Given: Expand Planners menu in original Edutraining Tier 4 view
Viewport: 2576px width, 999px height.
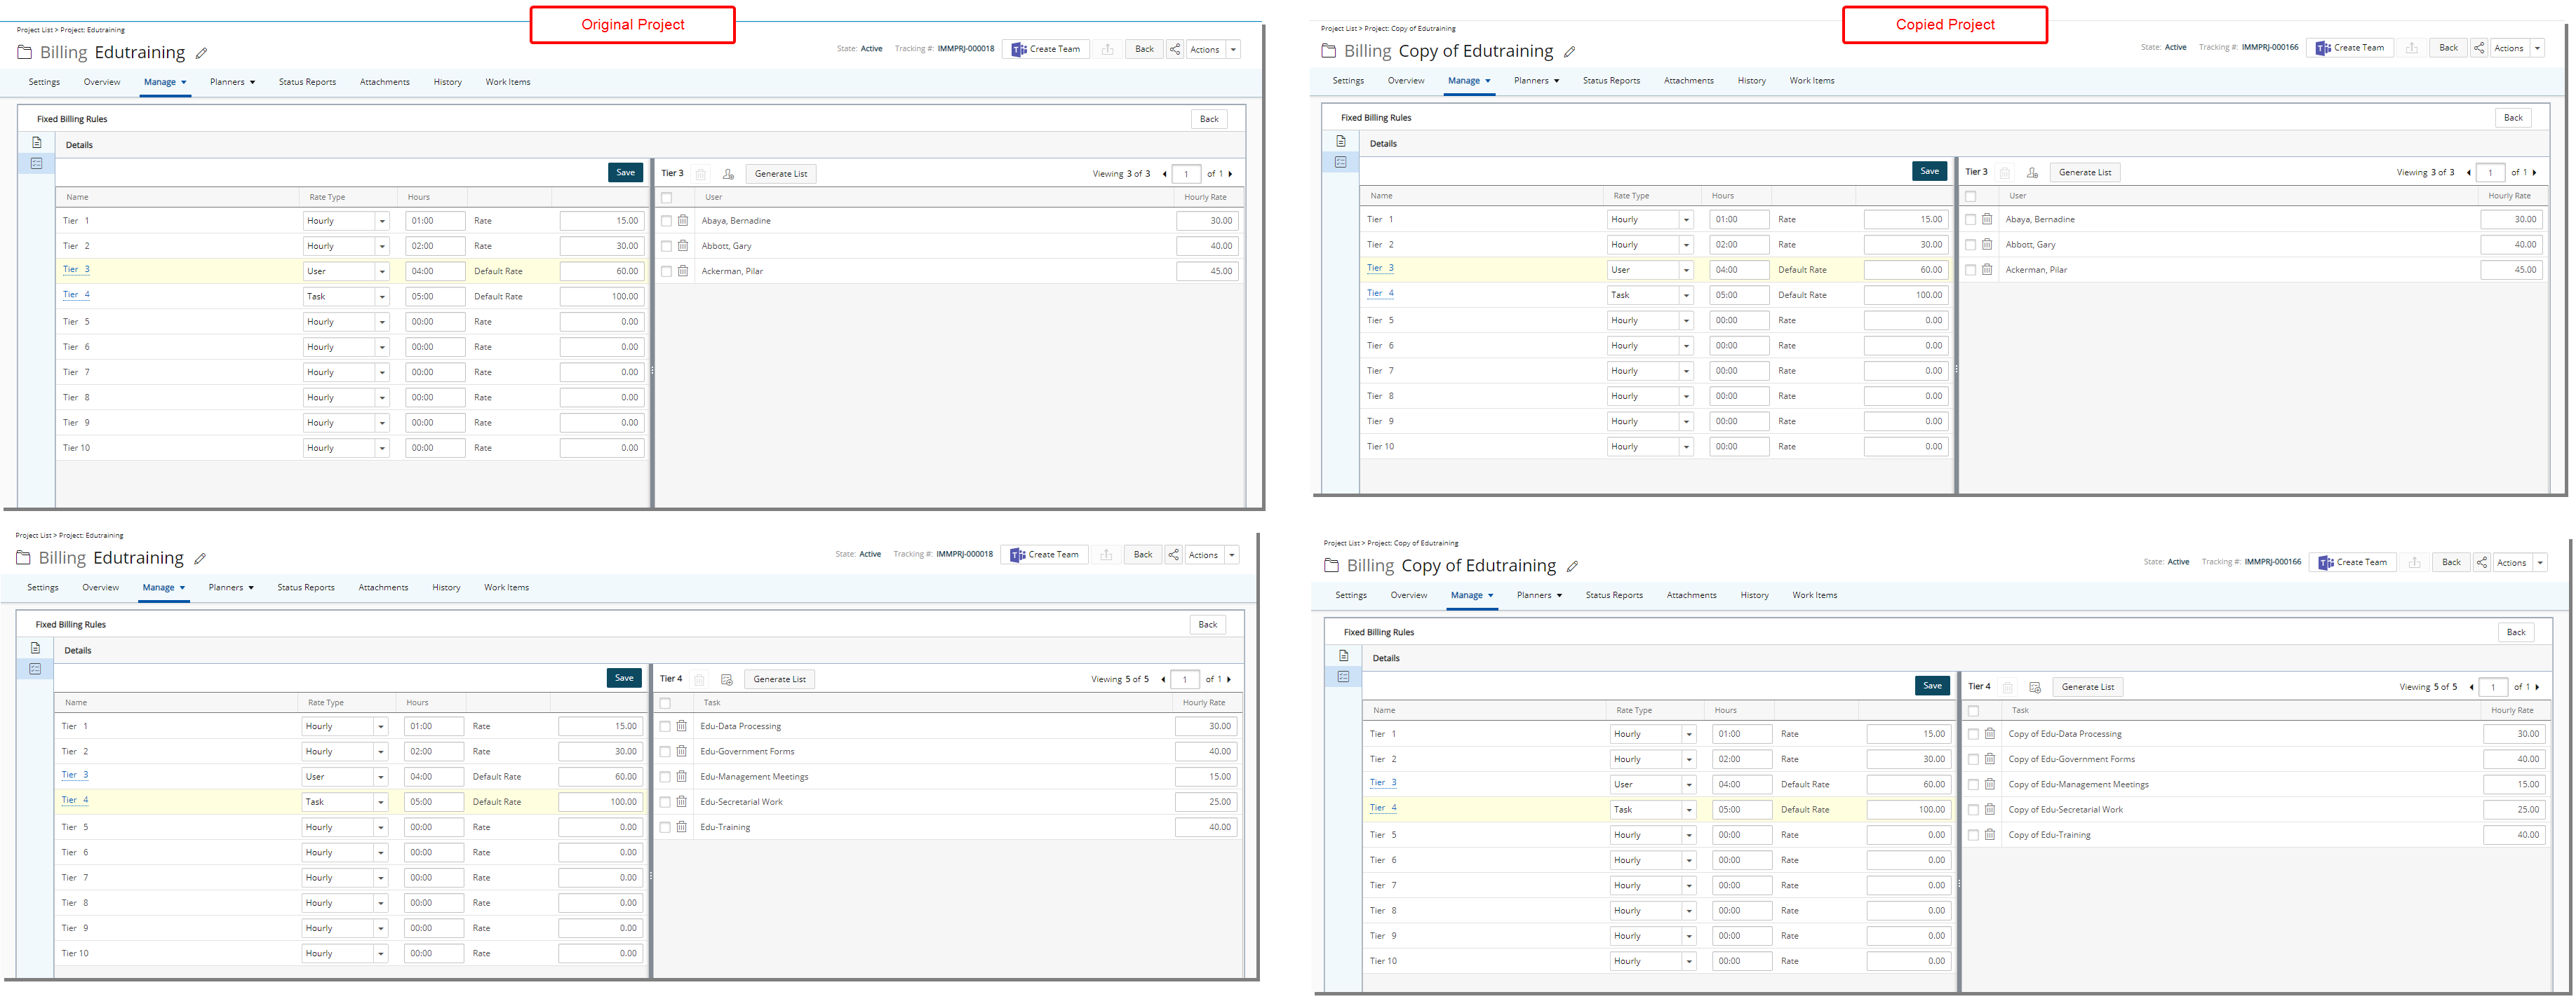Looking at the screenshot, I should click(231, 587).
